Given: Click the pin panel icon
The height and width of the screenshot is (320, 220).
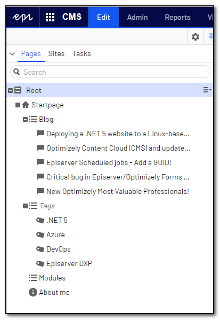Looking at the screenshot, I should (211, 37).
